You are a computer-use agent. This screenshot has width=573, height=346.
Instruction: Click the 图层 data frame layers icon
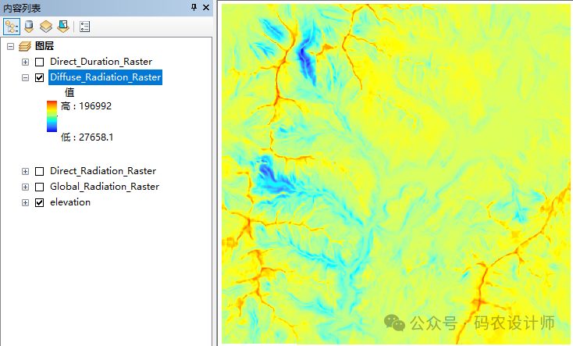click(x=25, y=46)
